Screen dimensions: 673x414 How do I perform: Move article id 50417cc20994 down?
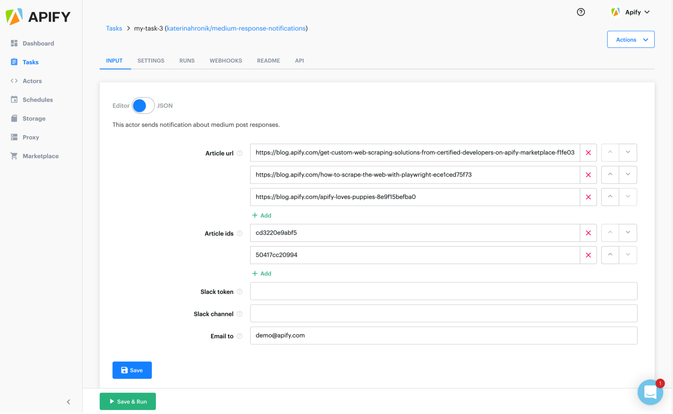[628, 255]
